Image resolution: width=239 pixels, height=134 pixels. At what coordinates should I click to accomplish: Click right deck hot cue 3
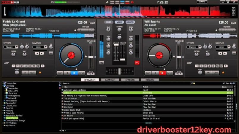[x=233, y=30]
